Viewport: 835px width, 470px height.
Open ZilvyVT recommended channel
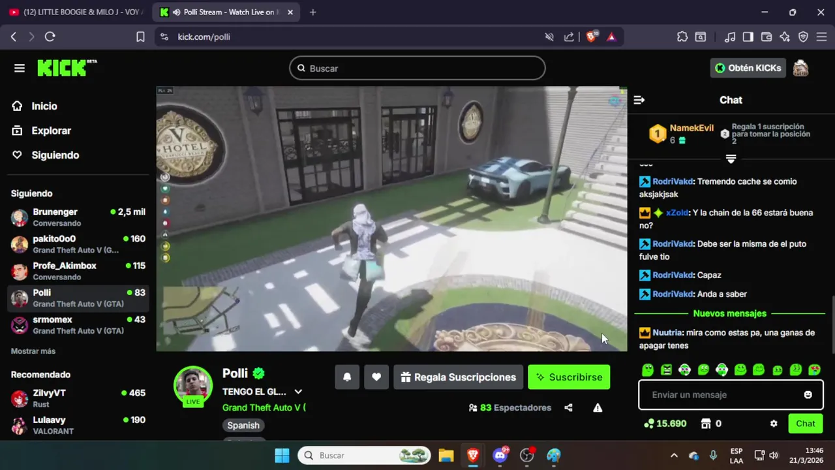[x=78, y=398]
